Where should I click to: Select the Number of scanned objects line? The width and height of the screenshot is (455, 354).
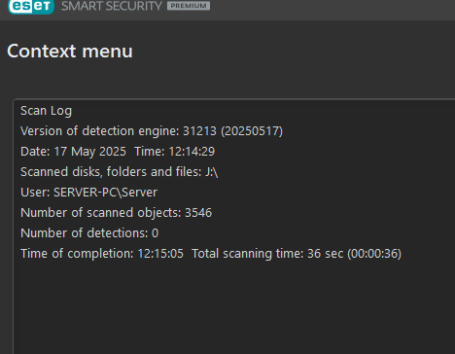click(116, 213)
